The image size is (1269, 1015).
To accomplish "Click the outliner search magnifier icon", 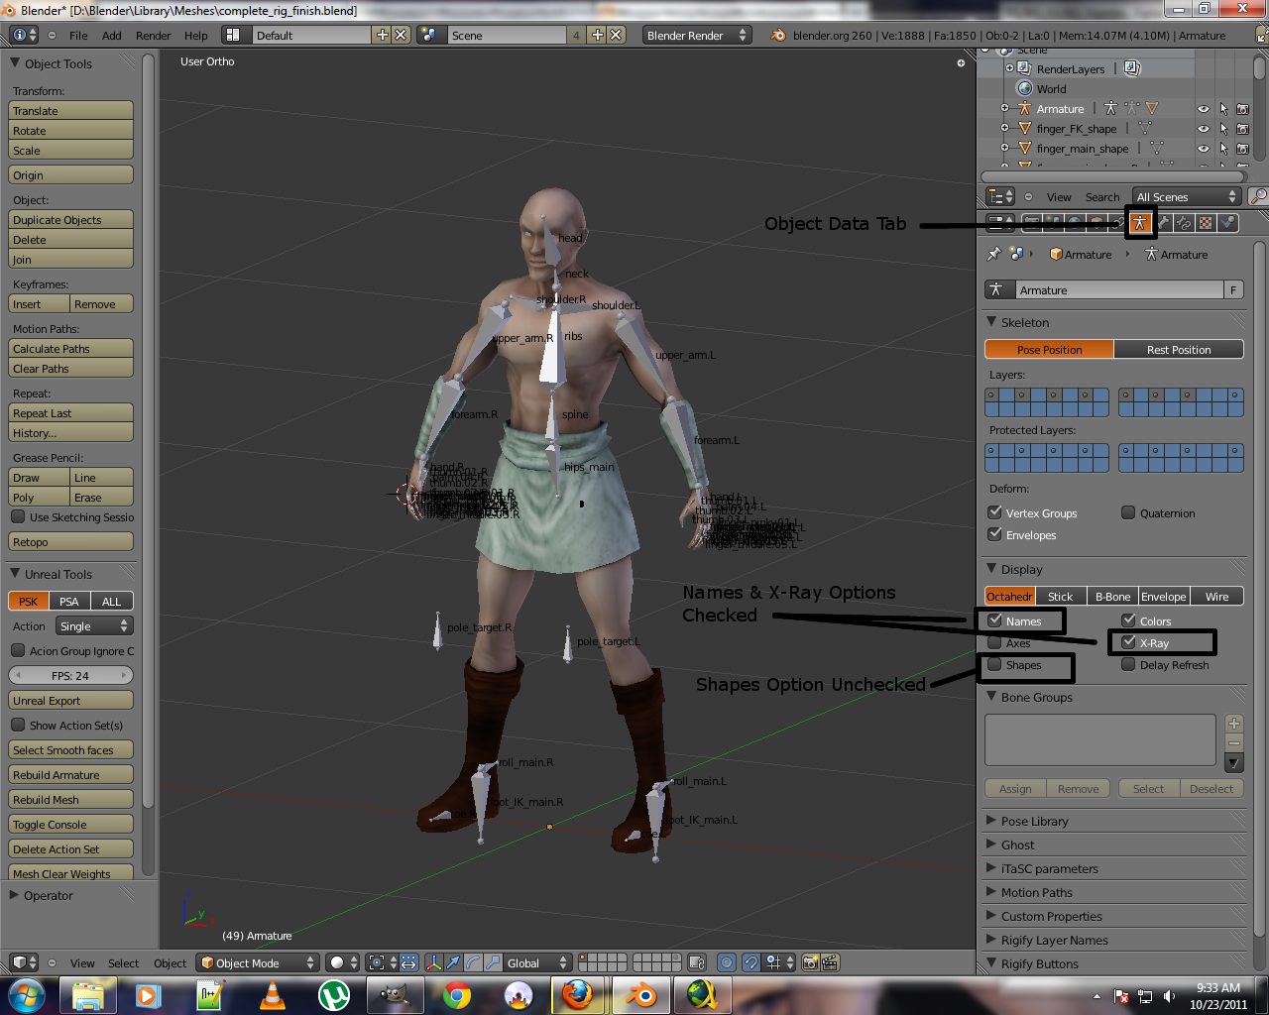I will coord(1258,196).
